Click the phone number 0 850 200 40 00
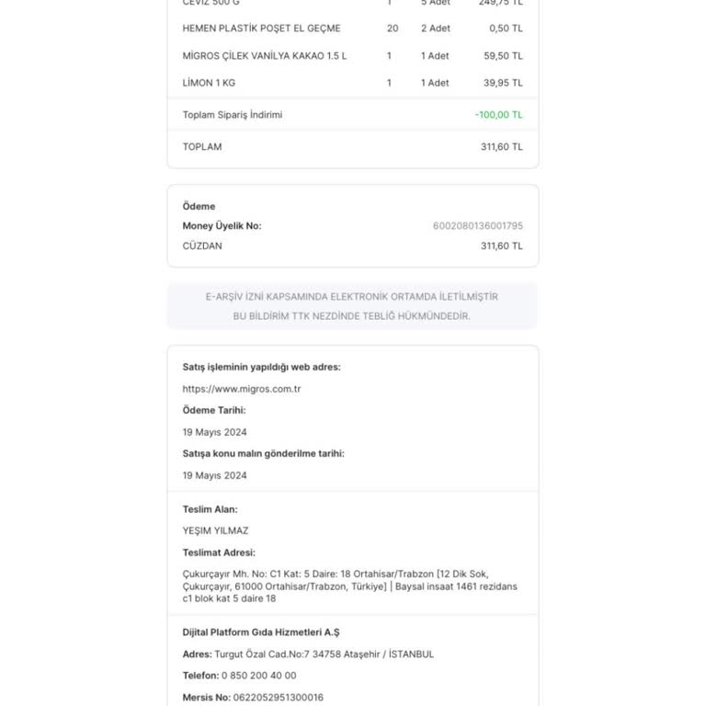706x706 pixels. [x=259, y=676]
